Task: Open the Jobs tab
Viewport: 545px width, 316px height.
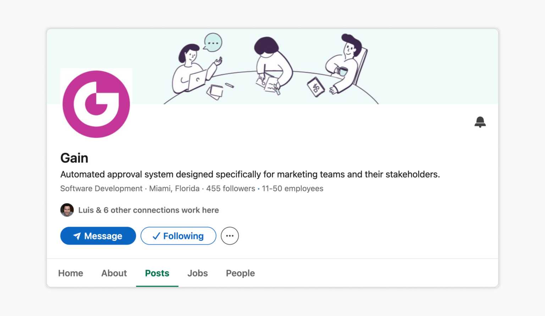Action: [198, 273]
